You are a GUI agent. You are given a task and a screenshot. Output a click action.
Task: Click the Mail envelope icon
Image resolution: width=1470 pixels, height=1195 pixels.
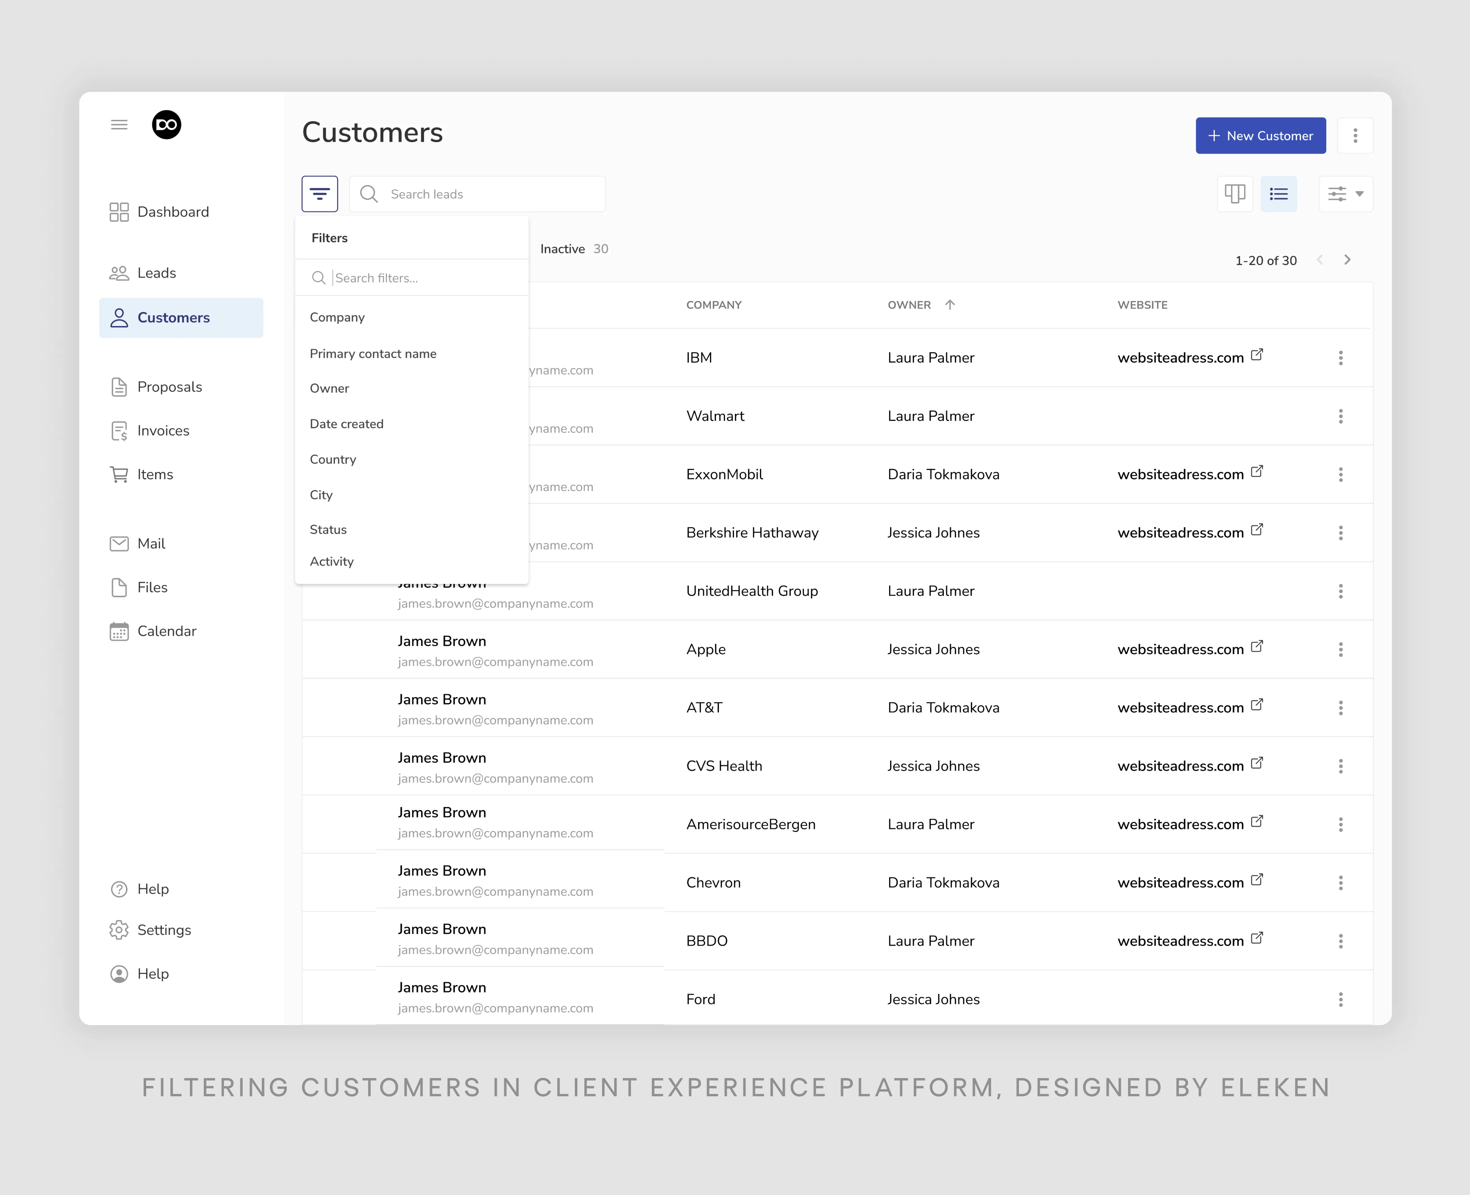[119, 544]
